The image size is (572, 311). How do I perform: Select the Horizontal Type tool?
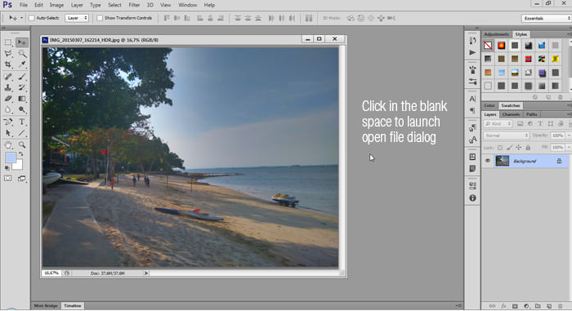click(22, 122)
